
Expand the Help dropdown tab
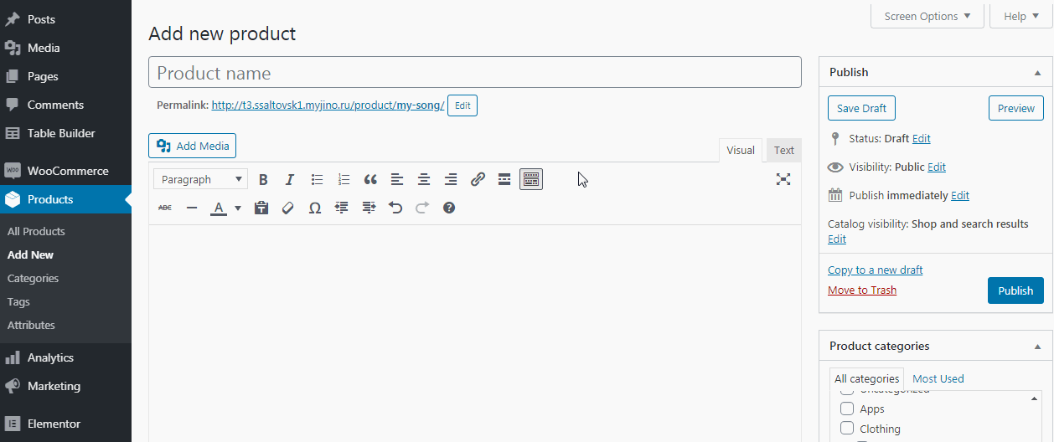(1021, 16)
